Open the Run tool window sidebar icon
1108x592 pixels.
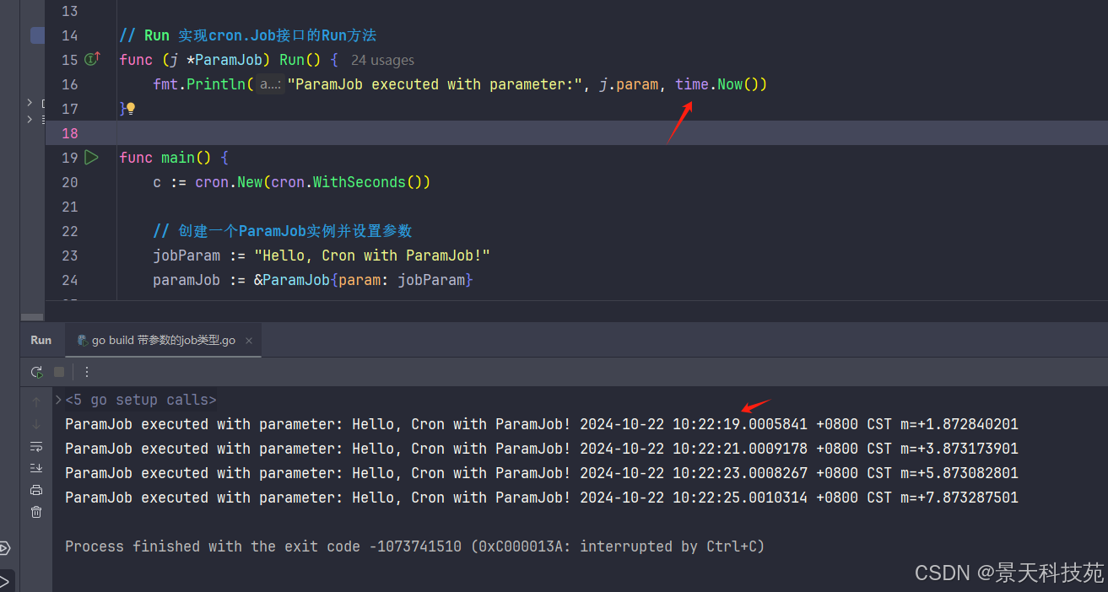pos(4,582)
